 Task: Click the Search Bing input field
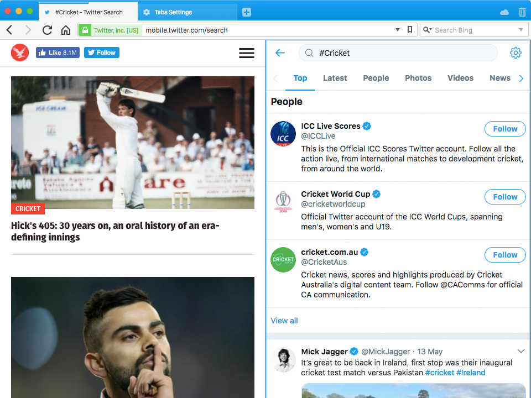[x=474, y=30]
